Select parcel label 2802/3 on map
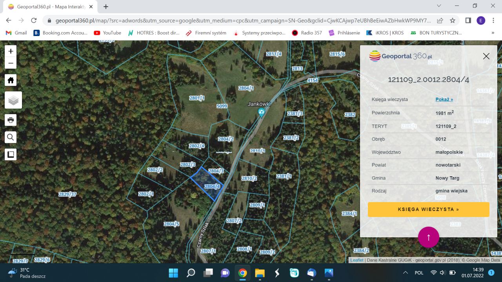Viewport: 502px width, 282px height. pyautogui.click(x=187, y=164)
